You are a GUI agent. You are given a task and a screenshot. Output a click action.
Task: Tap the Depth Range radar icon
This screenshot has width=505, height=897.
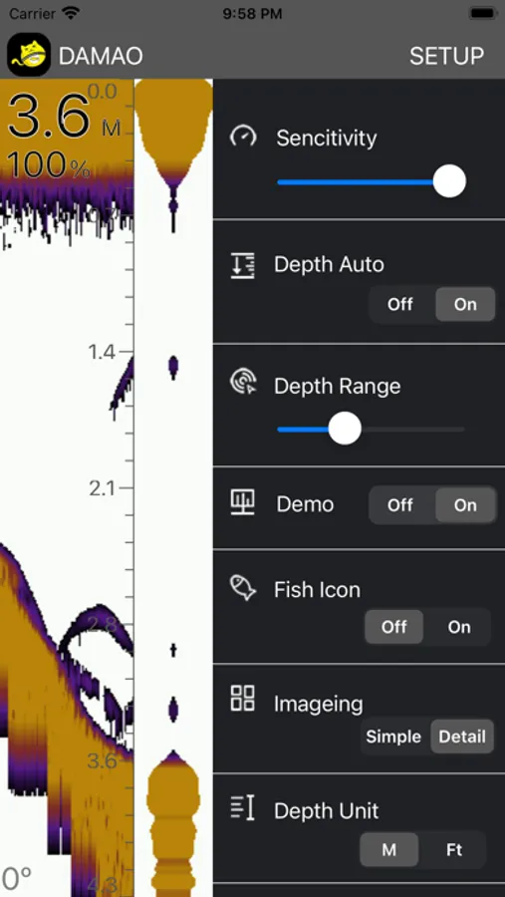tap(243, 382)
